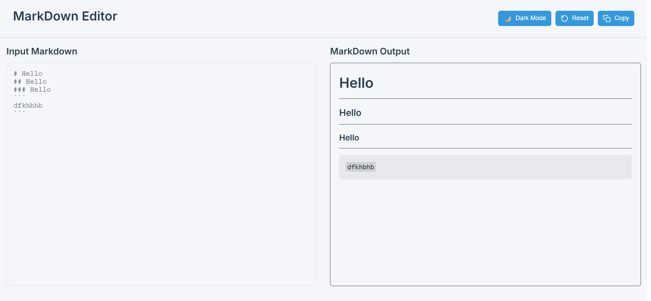Click the moon icon on Dark Mode button
The image size is (651, 301).
(x=509, y=18)
